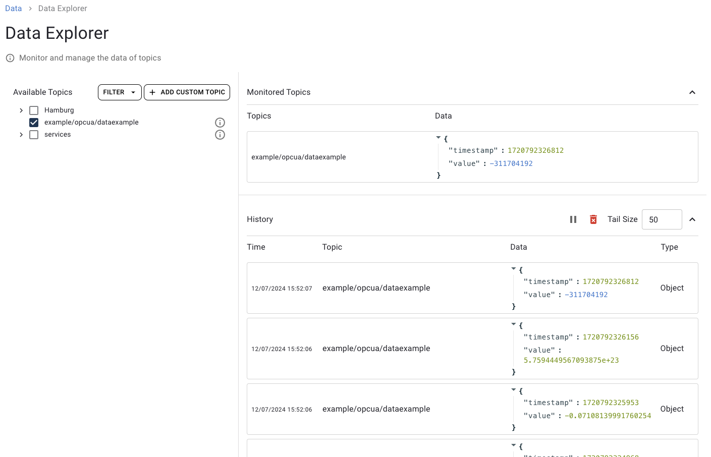This screenshot has height=457, width=711.
Task: Click the Tail Size input field
Action: pyautogui.click(x=662, y=219)
